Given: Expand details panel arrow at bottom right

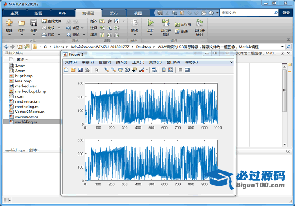Looking at the screenshot, I should tap(288, 151).
